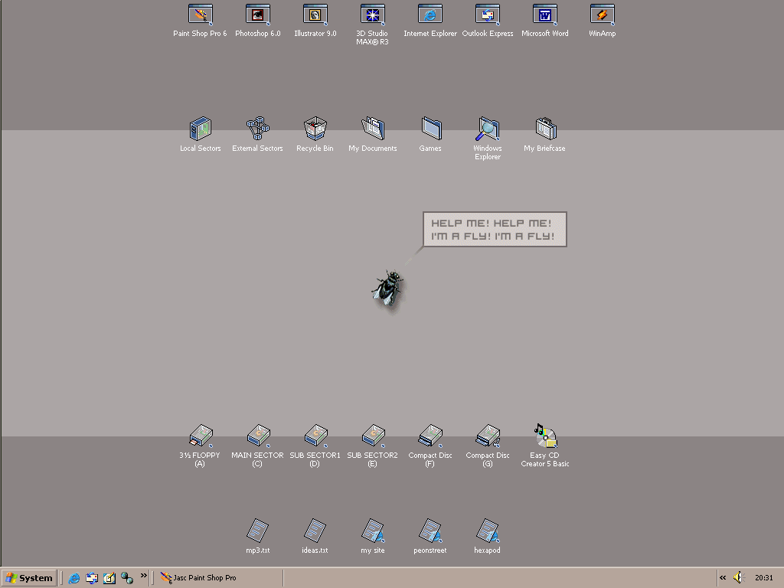This screenshot has width=784, height=588.
Task: Expand the system tray hidden icons arrow
Action: coord(723,578)
